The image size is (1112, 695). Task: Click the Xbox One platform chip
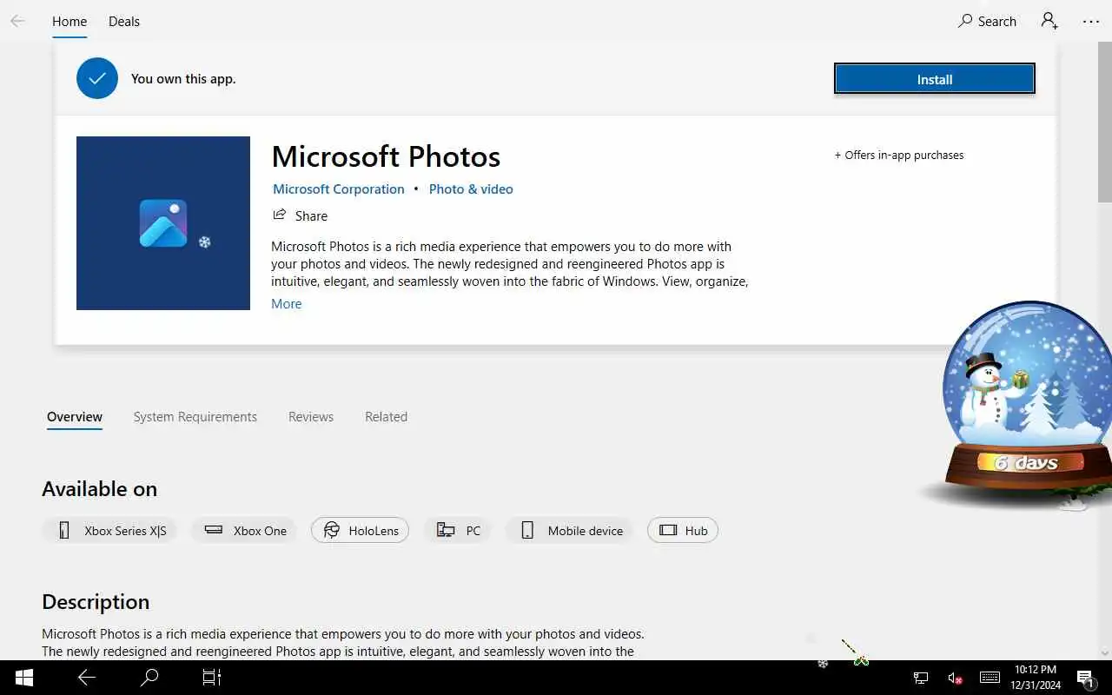[x=244, y=531]
